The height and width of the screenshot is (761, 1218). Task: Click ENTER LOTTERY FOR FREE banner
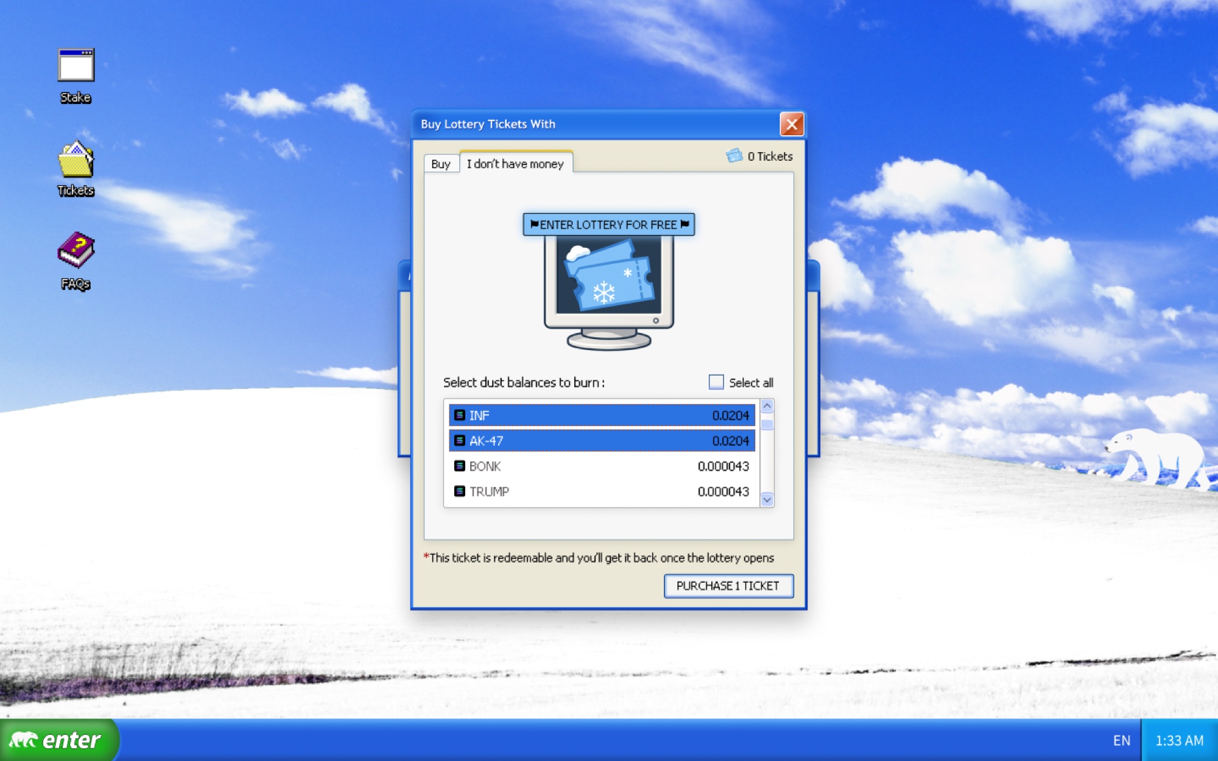pyautogui.click(x=608, y=225)
